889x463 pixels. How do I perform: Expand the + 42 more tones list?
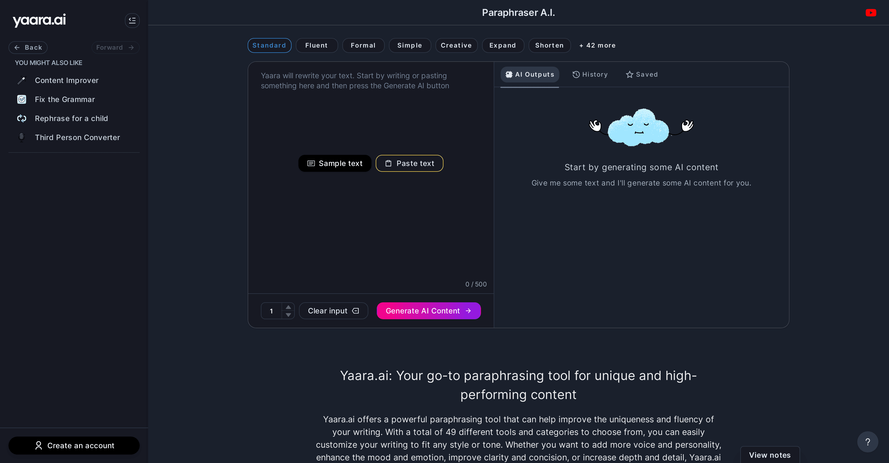(597, 45)
